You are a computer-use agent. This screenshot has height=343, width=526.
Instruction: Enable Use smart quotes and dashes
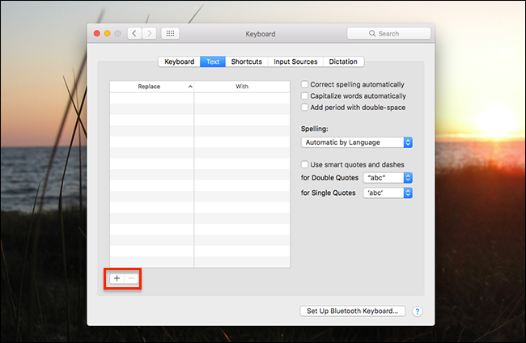[304, 165]
